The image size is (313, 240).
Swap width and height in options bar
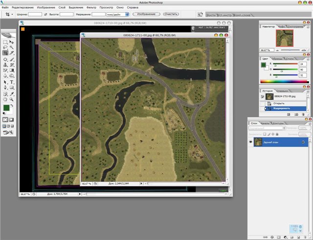point(45,14)
